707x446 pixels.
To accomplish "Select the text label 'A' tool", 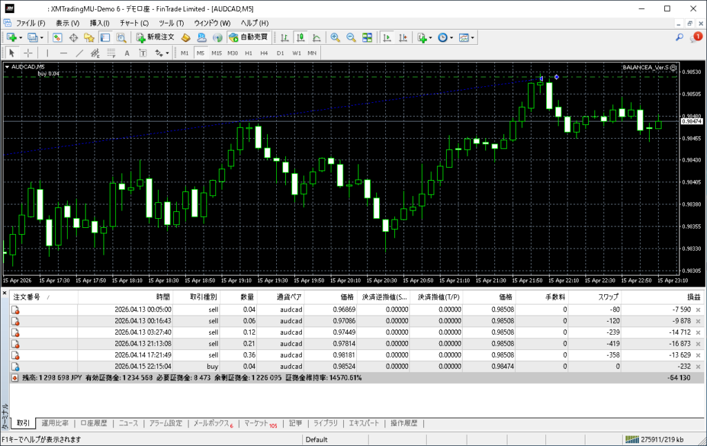I will point(127,53).
